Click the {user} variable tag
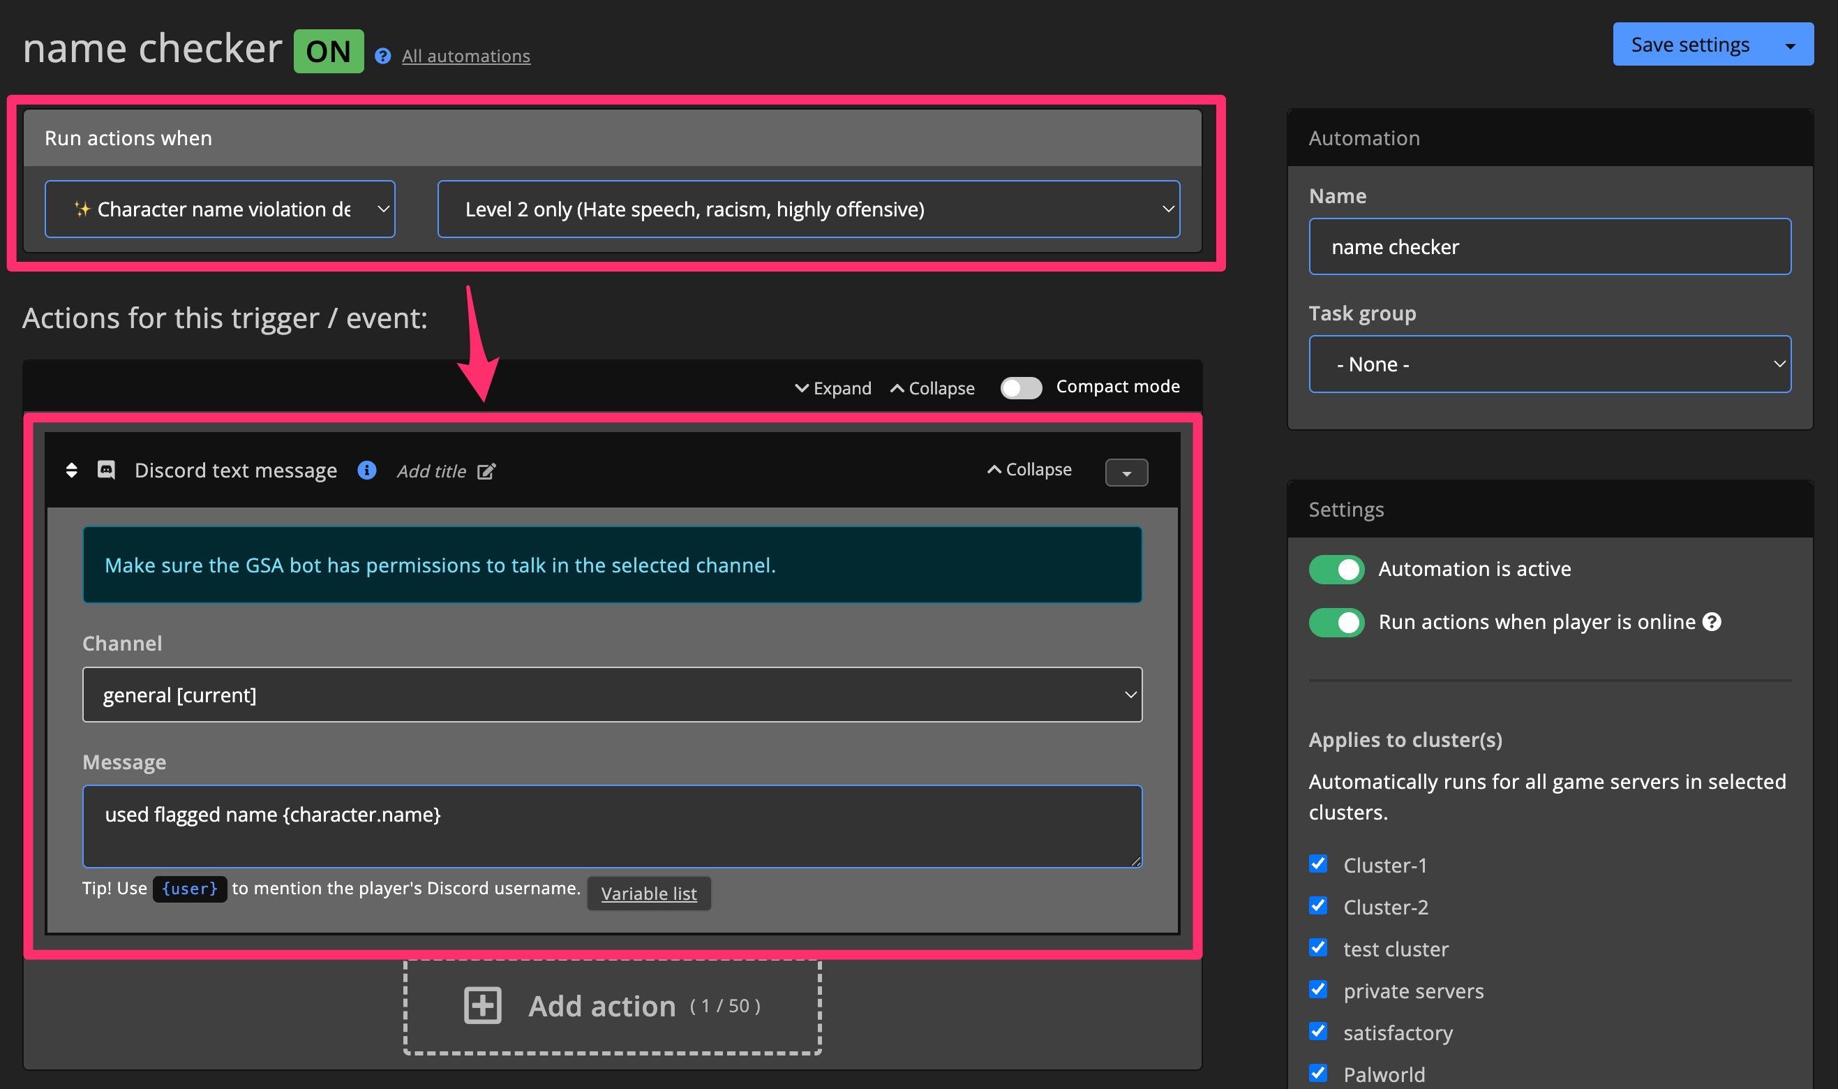This screenshot has width=1838, height=1089. point(190,889)
